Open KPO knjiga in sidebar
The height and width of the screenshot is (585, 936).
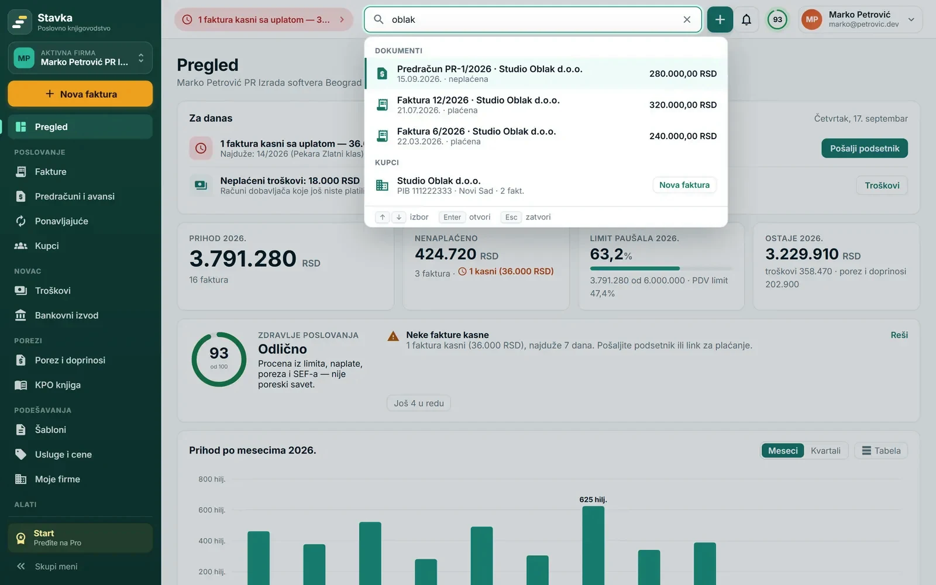pyautogui.click(x=80, y=385)
